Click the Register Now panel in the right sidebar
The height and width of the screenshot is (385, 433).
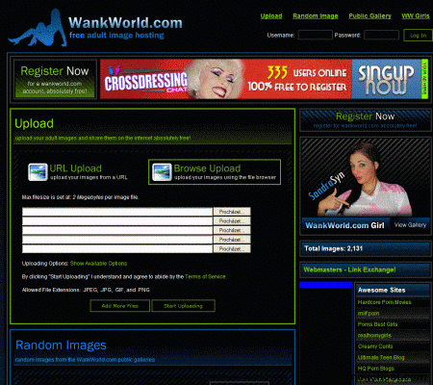(365, 120)
